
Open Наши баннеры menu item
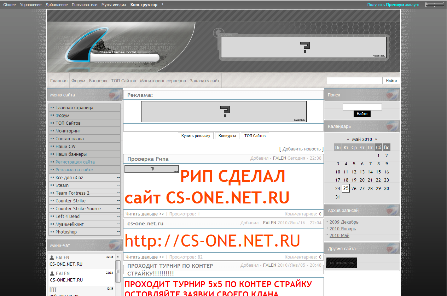click(85, 154)
